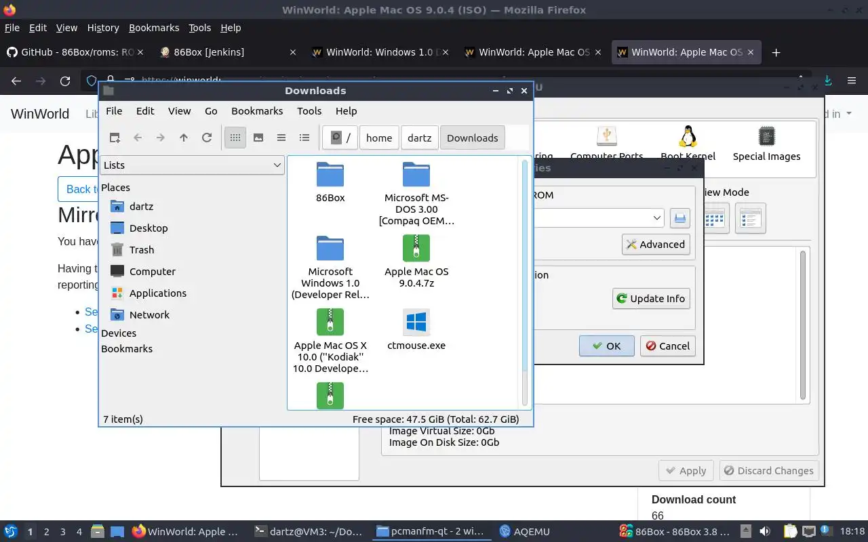868x542 pixels.
Task: Open Applications in Places sidebar
Action: (158, 293)
